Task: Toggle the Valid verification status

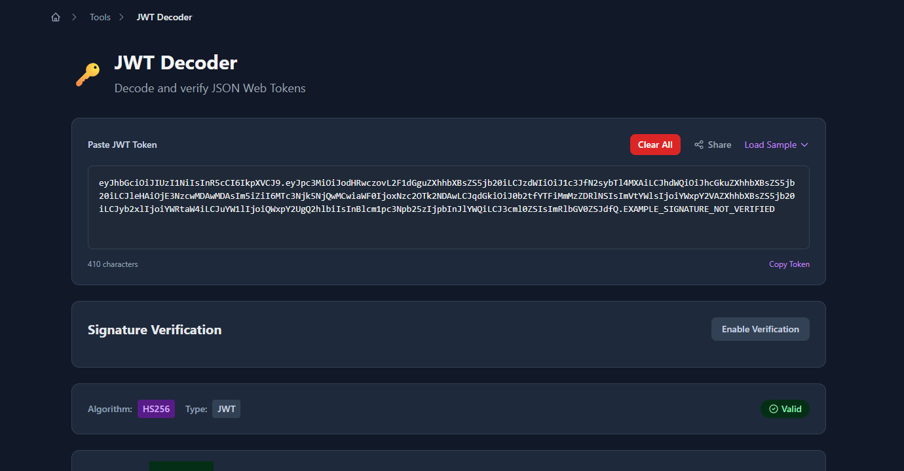Action: click(x=785, y=408)
